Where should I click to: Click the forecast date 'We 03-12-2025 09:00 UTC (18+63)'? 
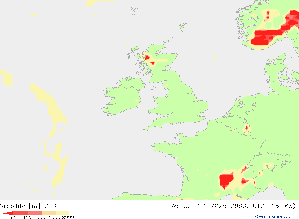tap(233, 206)
